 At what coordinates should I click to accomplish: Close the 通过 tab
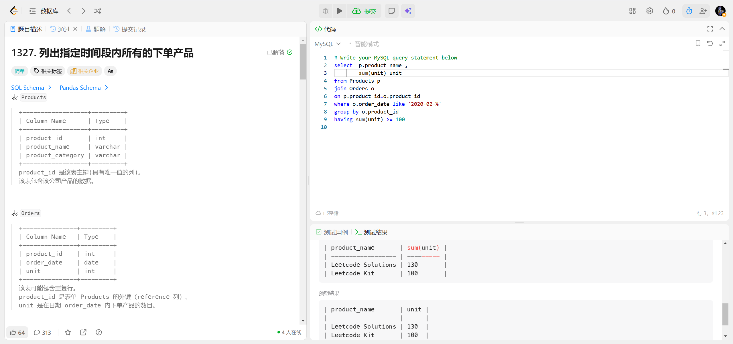pos(75,29)
